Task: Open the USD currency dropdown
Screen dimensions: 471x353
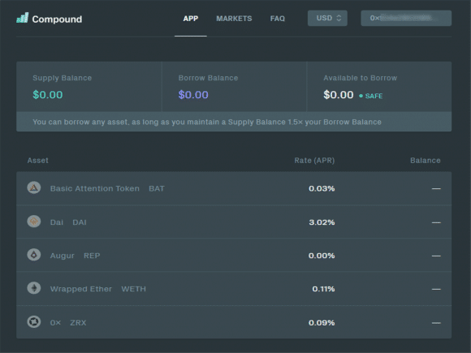Action: pyautogui.click(x=327, y=18)
